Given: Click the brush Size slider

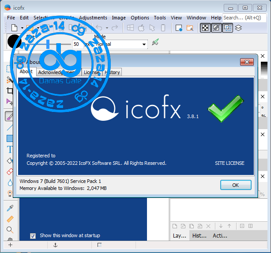Looking at the screenshot, I should tap(49, 44).
